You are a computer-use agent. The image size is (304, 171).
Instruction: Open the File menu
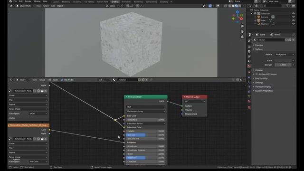(x=15, y=1)
